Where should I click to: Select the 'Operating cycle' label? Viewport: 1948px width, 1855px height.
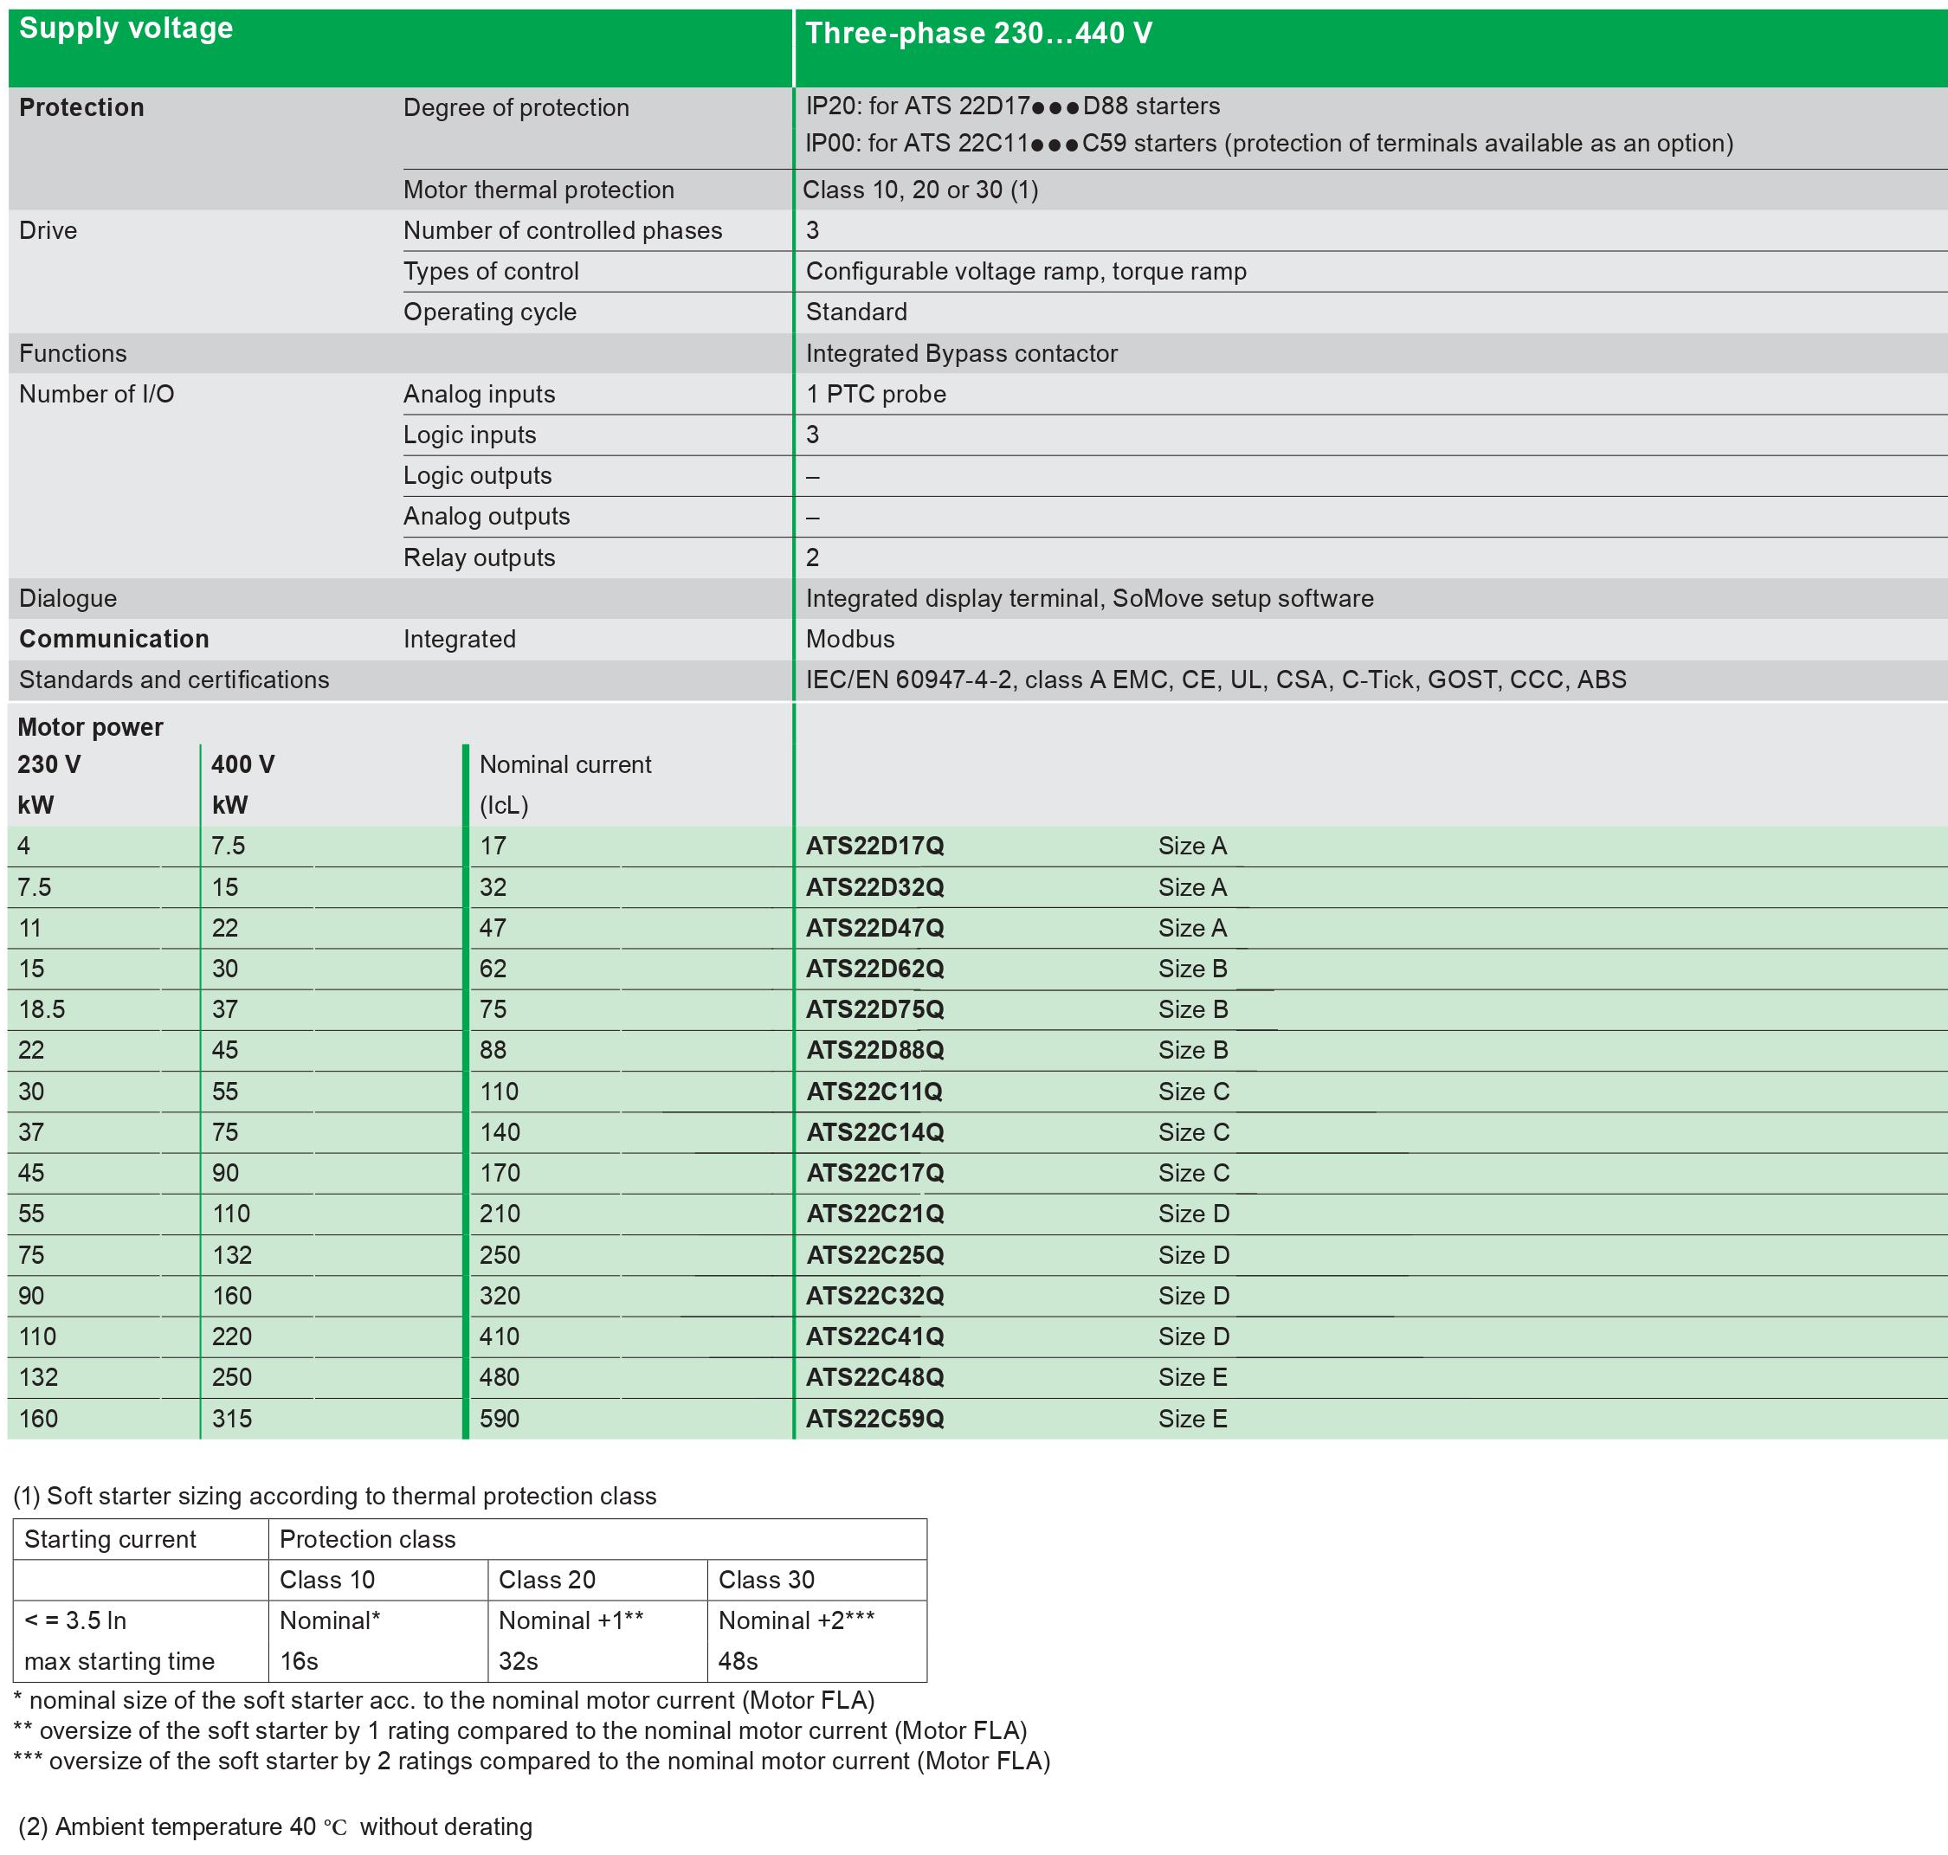(x=489, y=312)
